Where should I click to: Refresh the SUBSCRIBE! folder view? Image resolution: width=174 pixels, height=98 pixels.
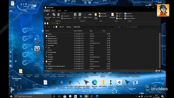click(x=119, y=27)
